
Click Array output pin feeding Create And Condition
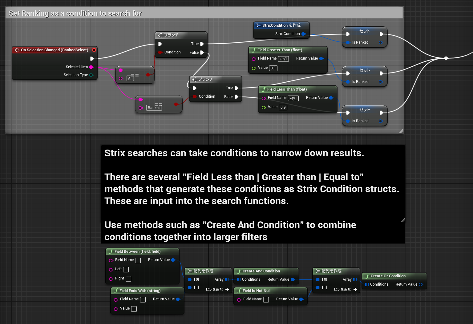point(227,279)
